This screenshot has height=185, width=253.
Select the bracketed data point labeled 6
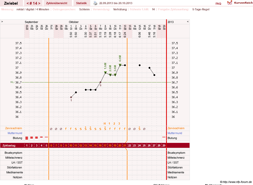click(x=101, y=82)
